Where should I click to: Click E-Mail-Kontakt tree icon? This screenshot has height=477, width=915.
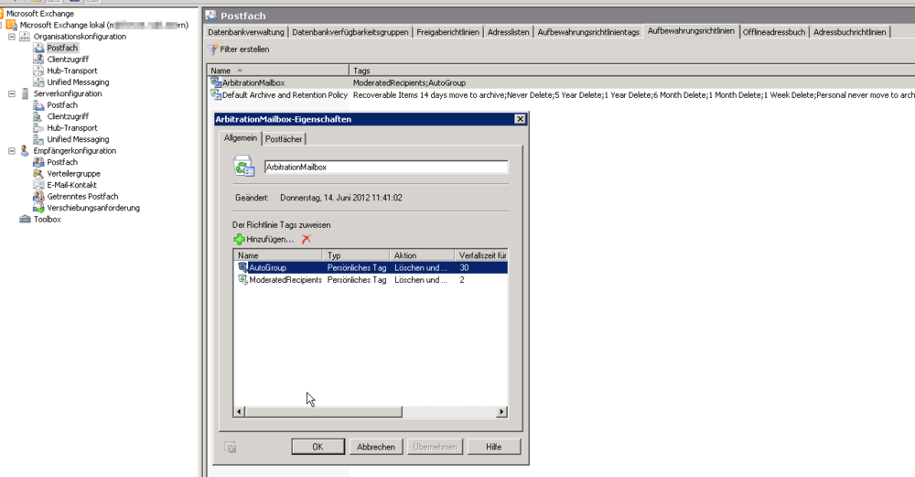38,185
